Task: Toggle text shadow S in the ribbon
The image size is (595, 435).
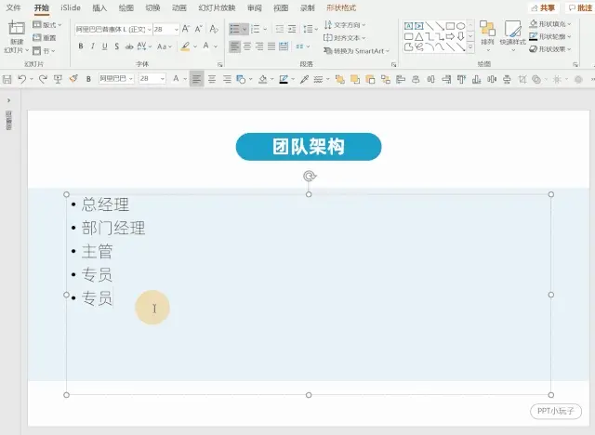Action: pyautogui.click(x=117, y=46)
